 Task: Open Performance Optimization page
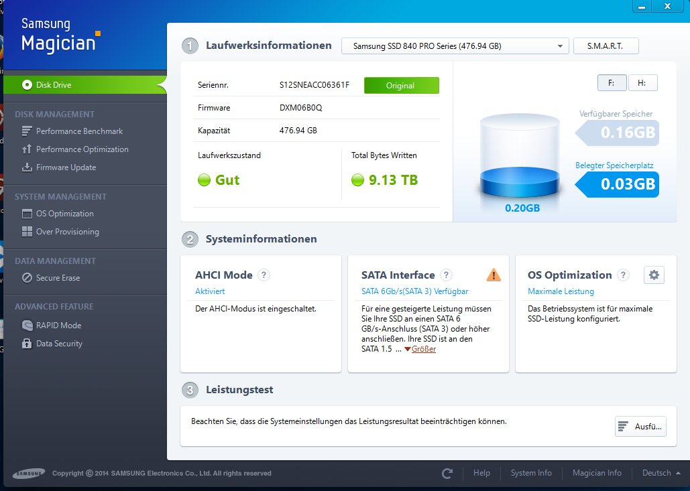coord(82,149)
